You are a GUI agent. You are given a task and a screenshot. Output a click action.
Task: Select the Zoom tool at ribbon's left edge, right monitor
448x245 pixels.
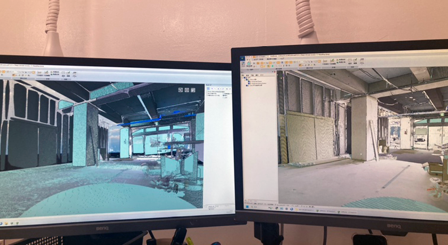pyautogui.click(x=243, y=64)
